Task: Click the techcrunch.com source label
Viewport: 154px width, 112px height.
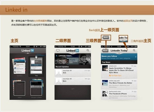Action: click(x=115, y=92)
